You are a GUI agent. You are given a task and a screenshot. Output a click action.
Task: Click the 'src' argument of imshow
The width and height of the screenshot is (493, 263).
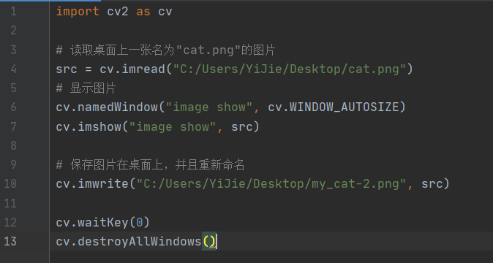point(242,127)
